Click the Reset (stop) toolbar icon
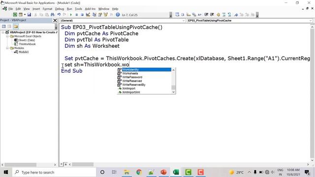 [x=82, y=15]
